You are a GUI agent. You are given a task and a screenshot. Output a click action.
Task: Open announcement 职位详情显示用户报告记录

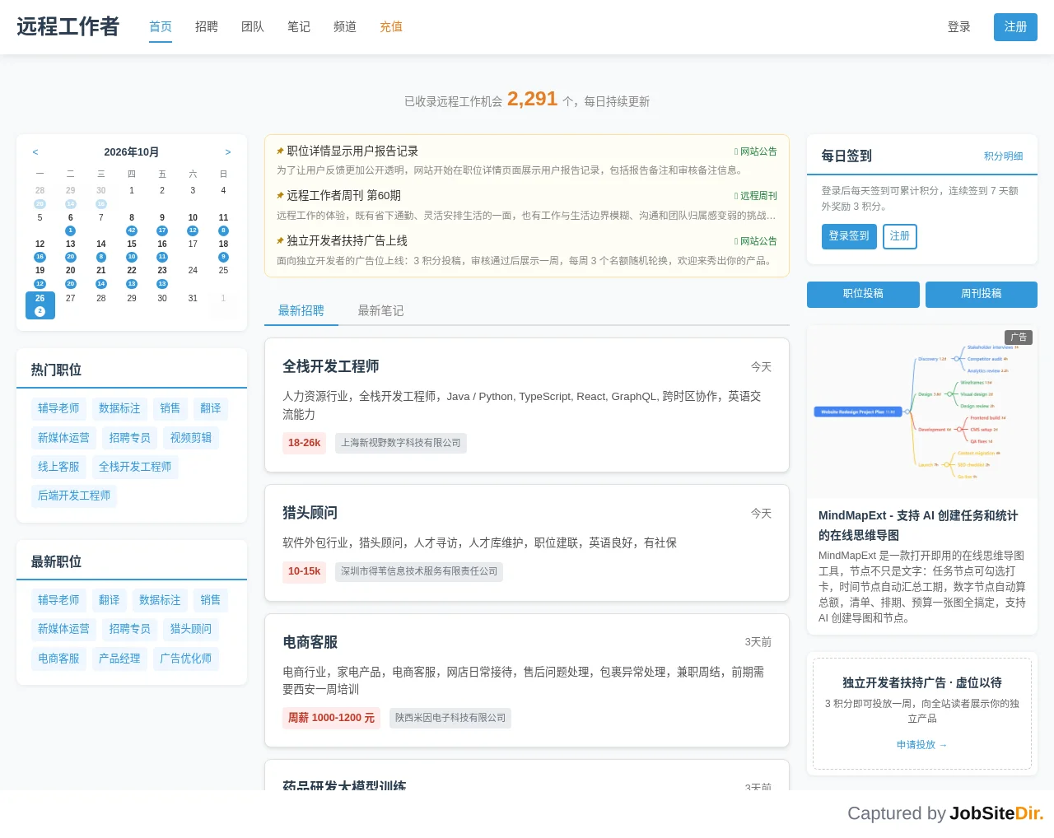352,151
